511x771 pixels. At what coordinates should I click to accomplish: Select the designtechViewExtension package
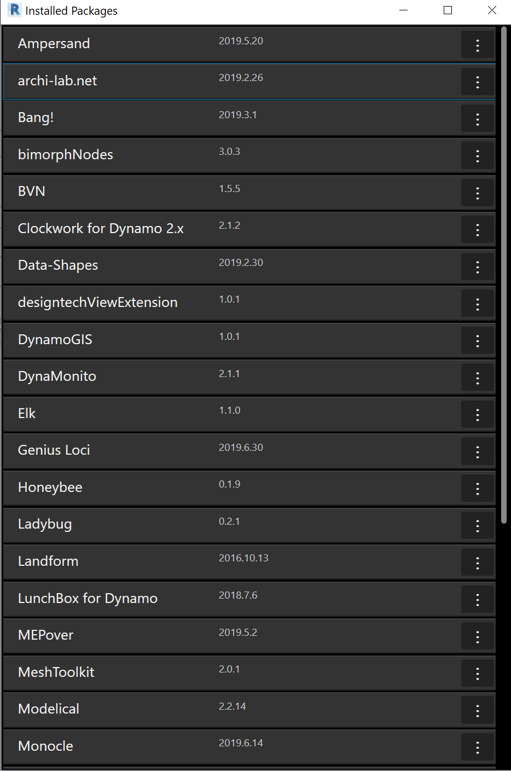[x=219, y=303]
